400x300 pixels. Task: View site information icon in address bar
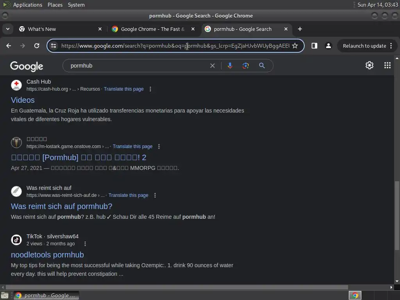point(54,46)
